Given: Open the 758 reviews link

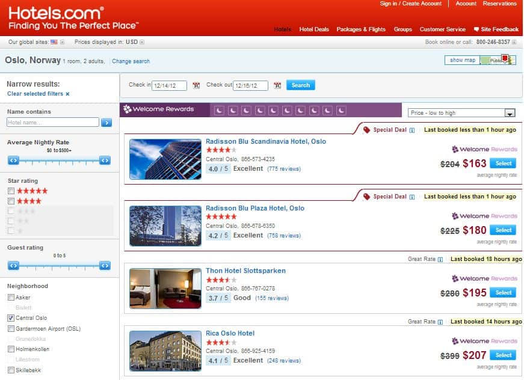Looking at the screenshot, I should 284,236.
